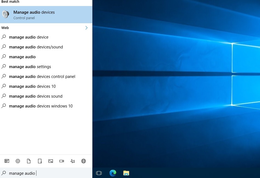Screen dimensions: 260x178
Task: Select the Settings filter icon
Action: pos(18,161)
